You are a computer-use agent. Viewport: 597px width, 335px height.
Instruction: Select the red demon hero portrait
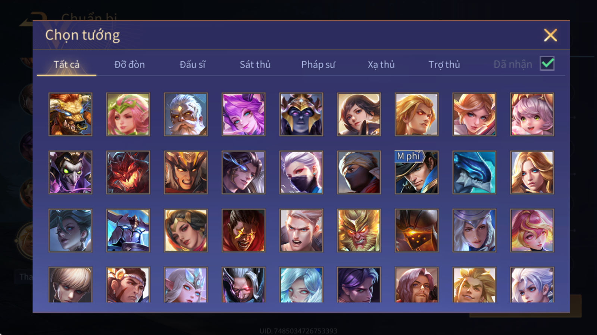point(128,172)
